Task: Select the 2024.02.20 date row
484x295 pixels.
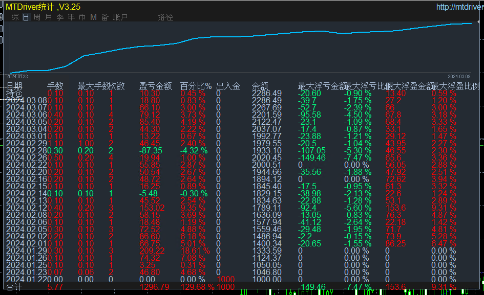Action: pyautogui.click(x=27, y=172)
